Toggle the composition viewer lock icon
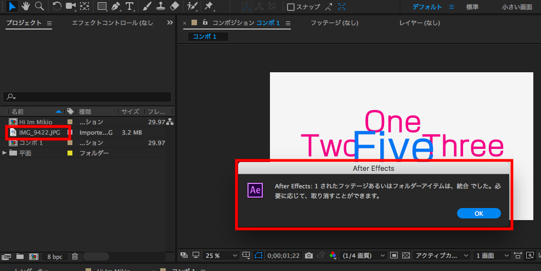The height and width of the screenshot is (271, 541). (x=205, y=22)
